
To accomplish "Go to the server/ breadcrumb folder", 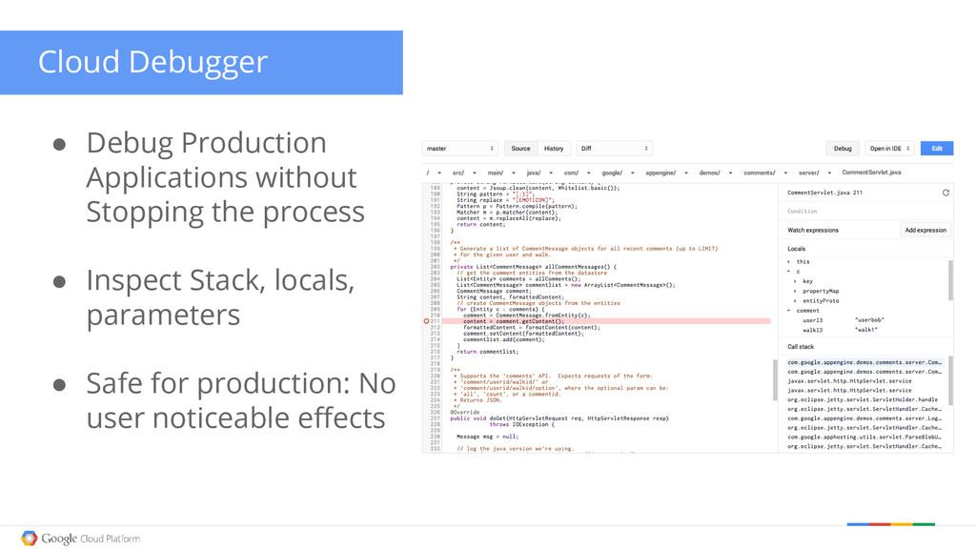I will 809,173.
